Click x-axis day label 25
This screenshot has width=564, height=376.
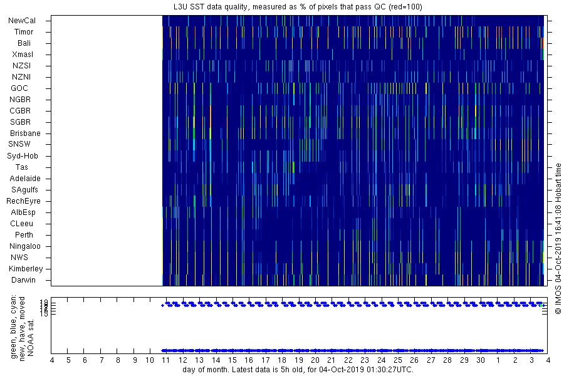[397, 360]
